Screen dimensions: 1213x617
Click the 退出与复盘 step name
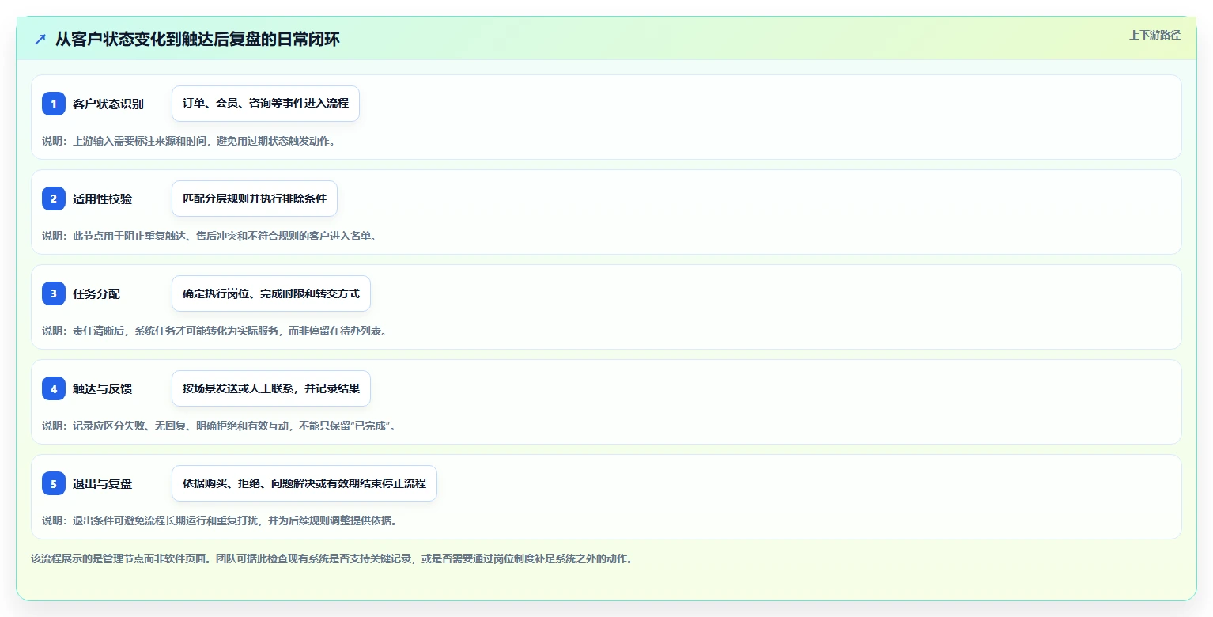click(103, 483)
